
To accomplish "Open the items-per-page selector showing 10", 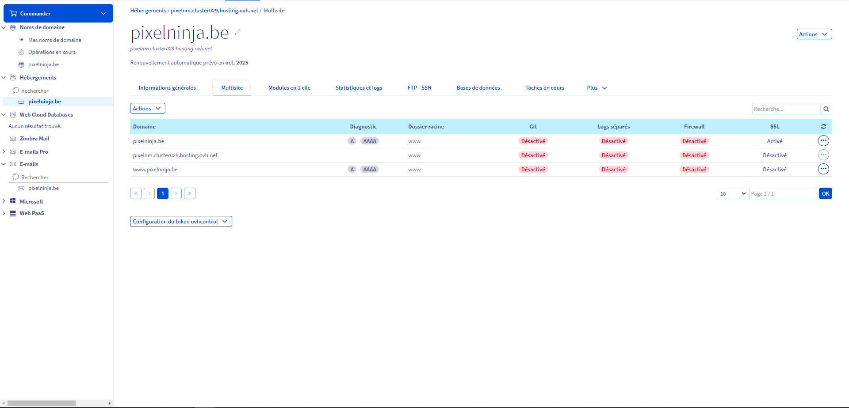I will [732, 194].
